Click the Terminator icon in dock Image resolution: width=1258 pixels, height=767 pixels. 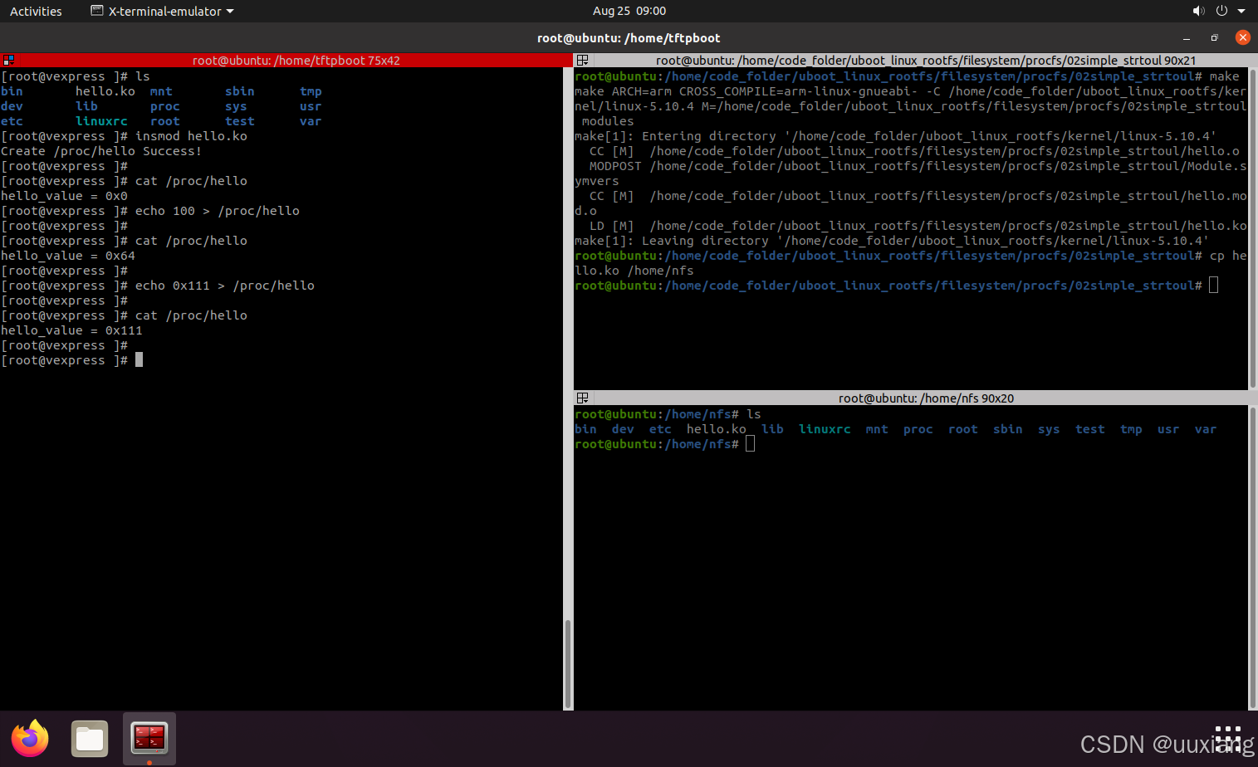(149, 738)
